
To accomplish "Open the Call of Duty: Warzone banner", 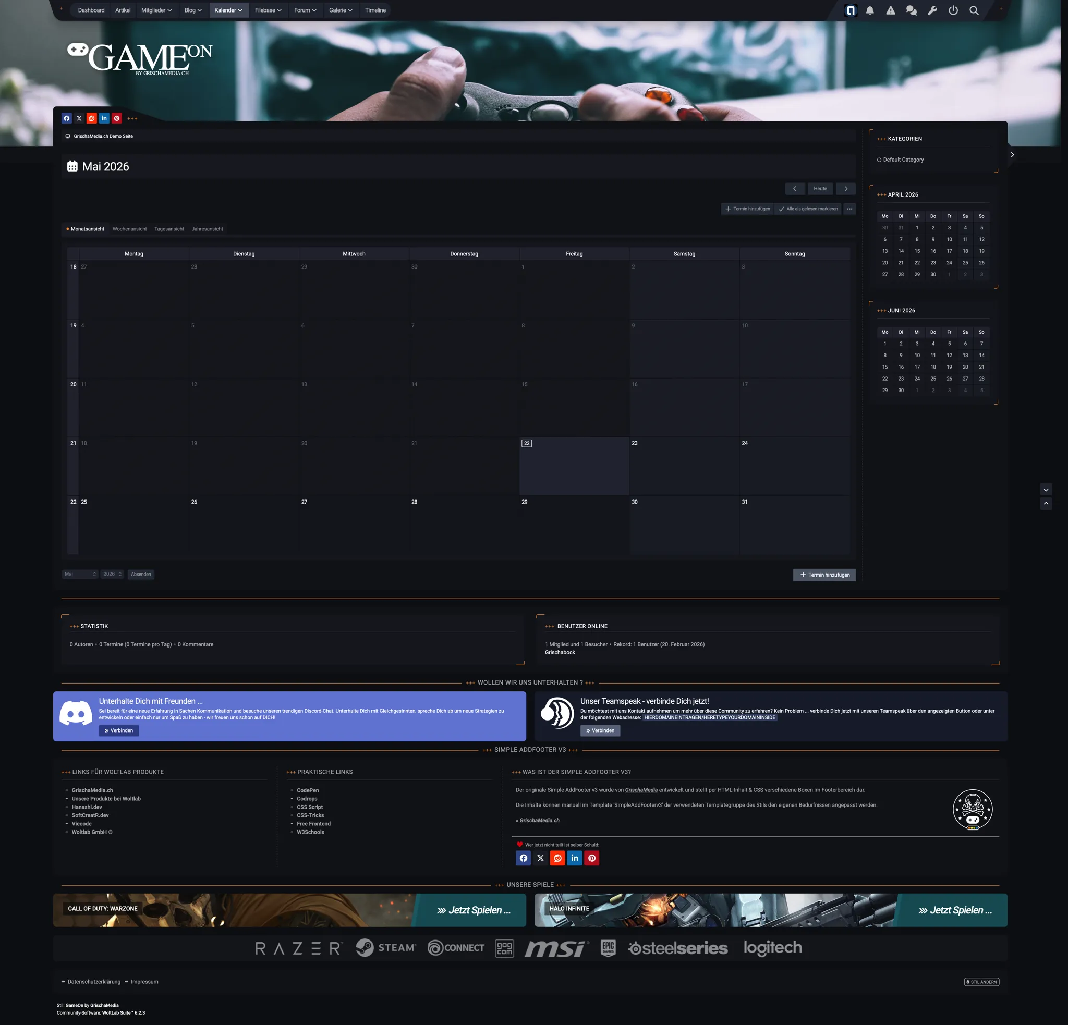I will (x=289, y=910).
